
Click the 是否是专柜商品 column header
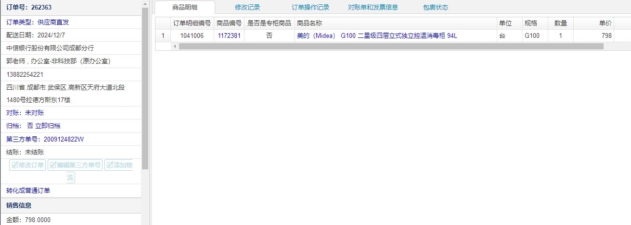click(269, 23)
